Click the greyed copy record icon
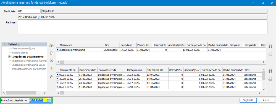The image size is (276, 104). (x=52, y=53)
